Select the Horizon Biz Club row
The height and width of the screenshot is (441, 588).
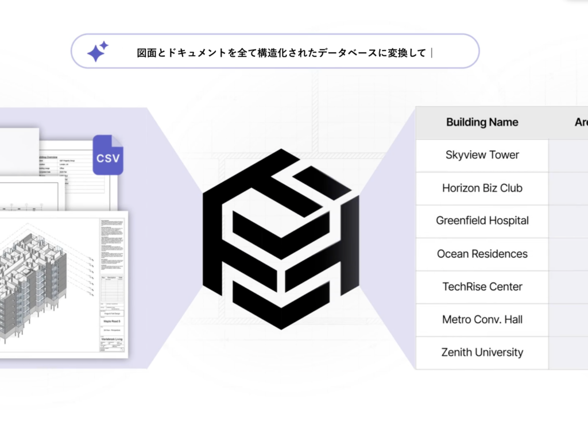click(x=482, y=188)
